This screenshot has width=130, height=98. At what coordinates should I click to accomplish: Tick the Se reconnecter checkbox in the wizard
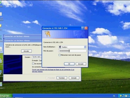coord(33,64)
